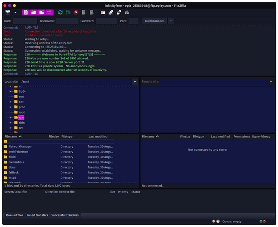The image size is (278, 227).
Task: Disconnect from the current server
Action: pos(84,12)
